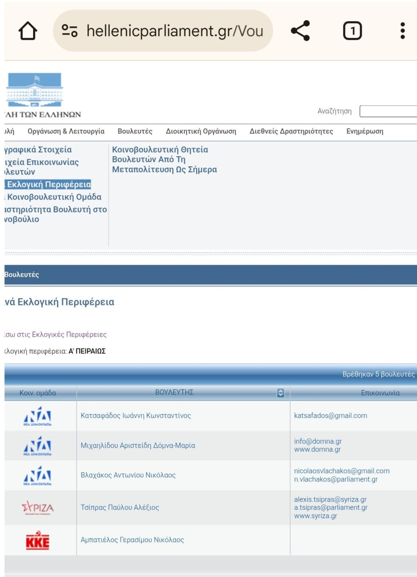The image size is (417, 577).
Task: Tap the browser home icon
Action: (28, 31)
